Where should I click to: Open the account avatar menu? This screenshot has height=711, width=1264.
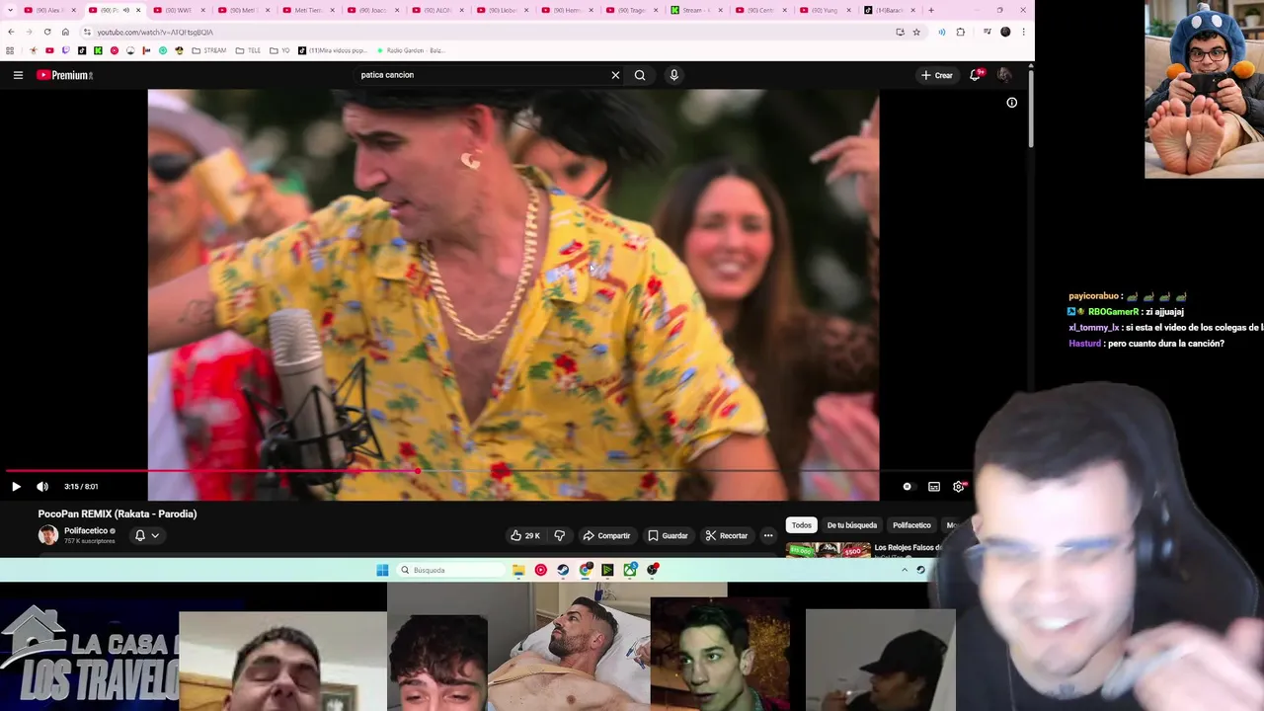[x=1004, y=75]
